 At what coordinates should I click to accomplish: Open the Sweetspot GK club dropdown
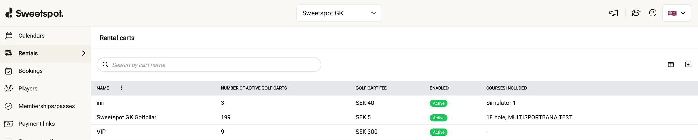tap(339, 13)
